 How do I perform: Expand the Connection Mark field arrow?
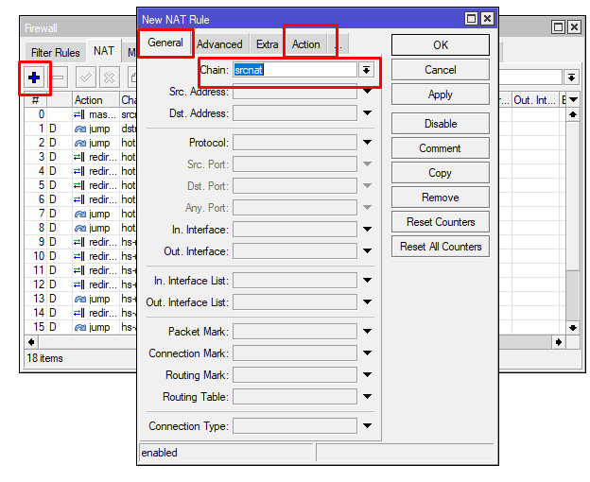pos(367,354)
